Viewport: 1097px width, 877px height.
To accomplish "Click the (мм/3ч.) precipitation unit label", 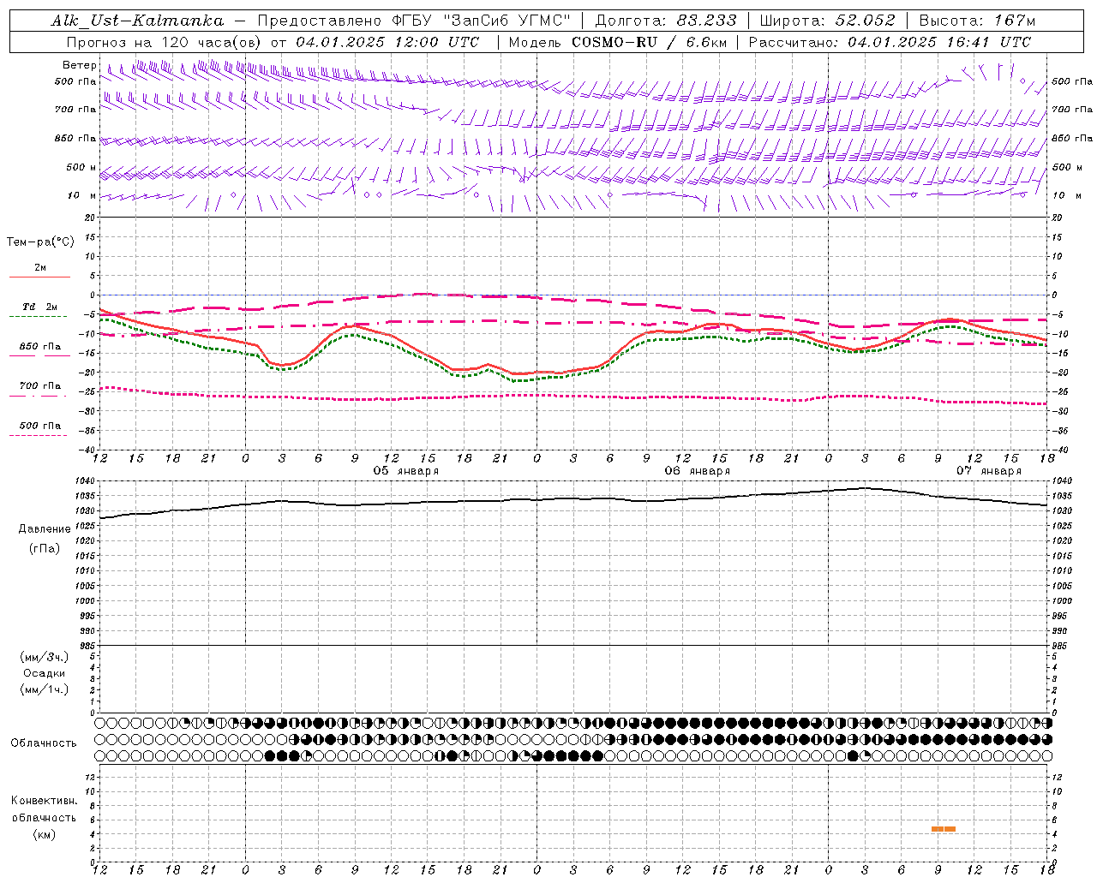I will click(x=45, y=657).
